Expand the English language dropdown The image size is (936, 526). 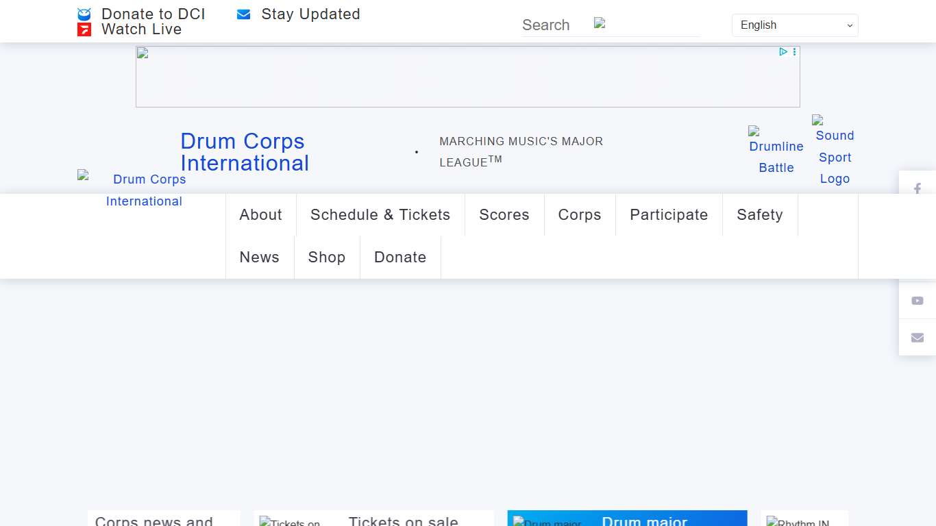pyautogui.click(x=795, y=25)
